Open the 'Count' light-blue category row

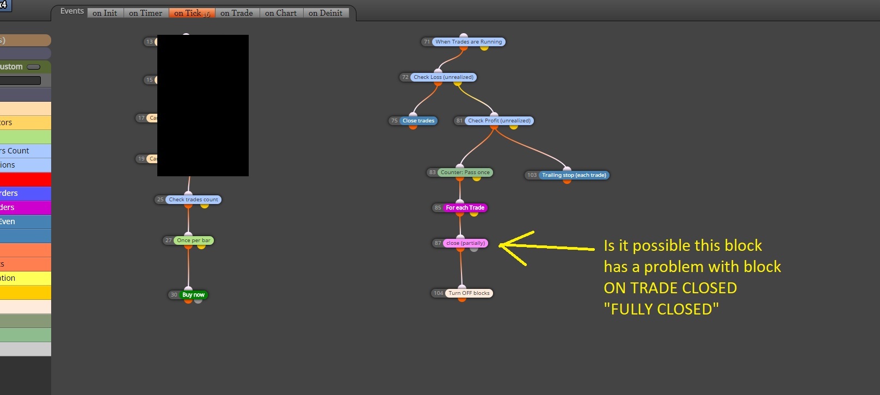[26, 151]
